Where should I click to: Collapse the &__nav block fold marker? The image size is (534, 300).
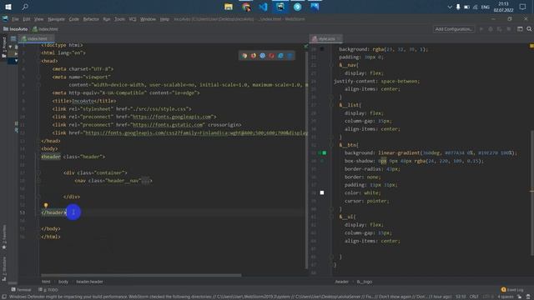pos(331,65)
